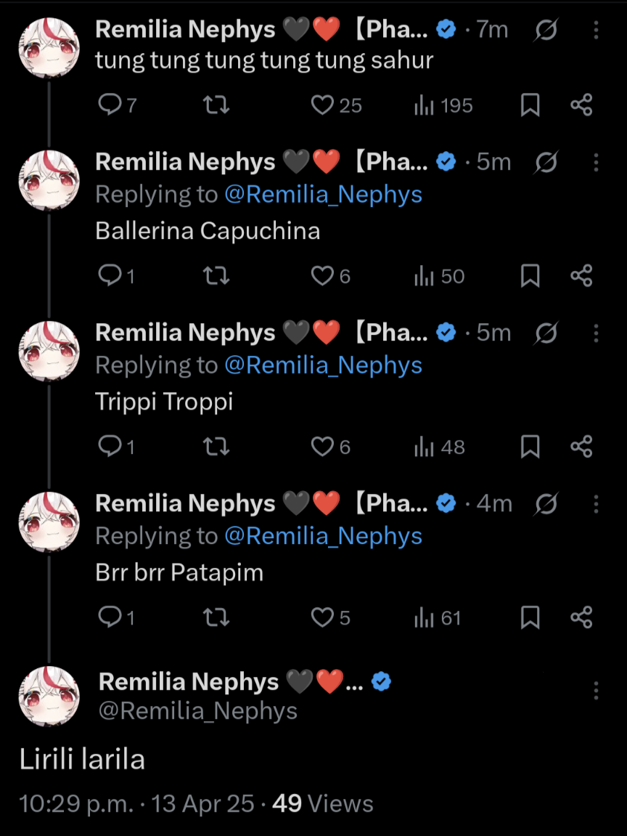
Task: Open avatar on the 'Lirili larila' tweet
Action: click(x=49, y=696)
